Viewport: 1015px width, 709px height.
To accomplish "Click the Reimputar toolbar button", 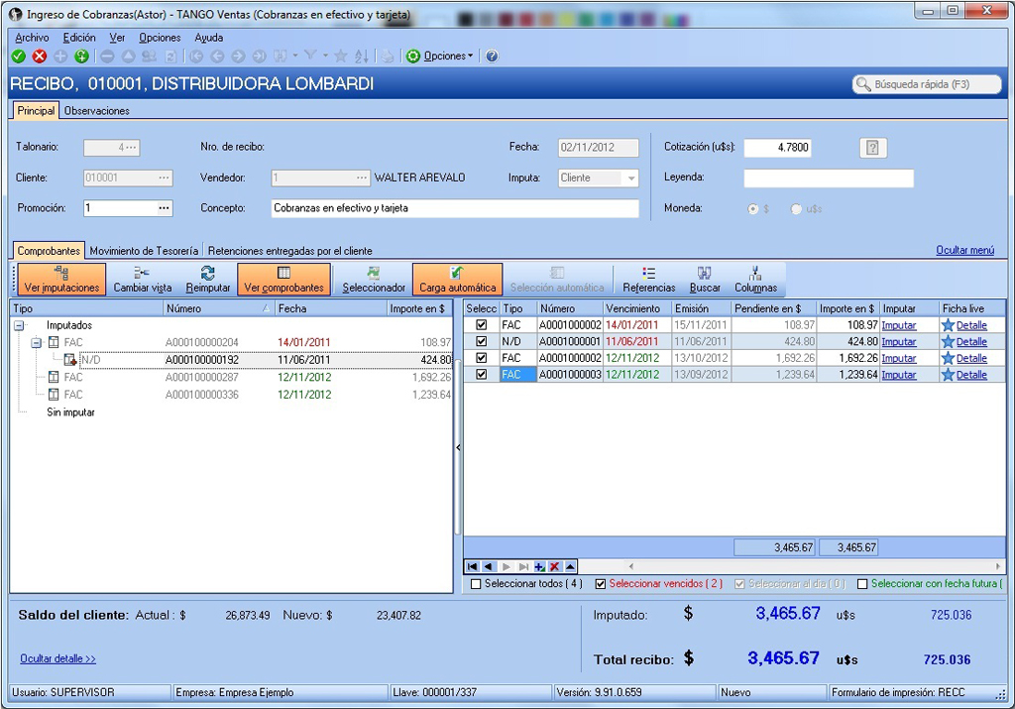I will click(208, 279).
